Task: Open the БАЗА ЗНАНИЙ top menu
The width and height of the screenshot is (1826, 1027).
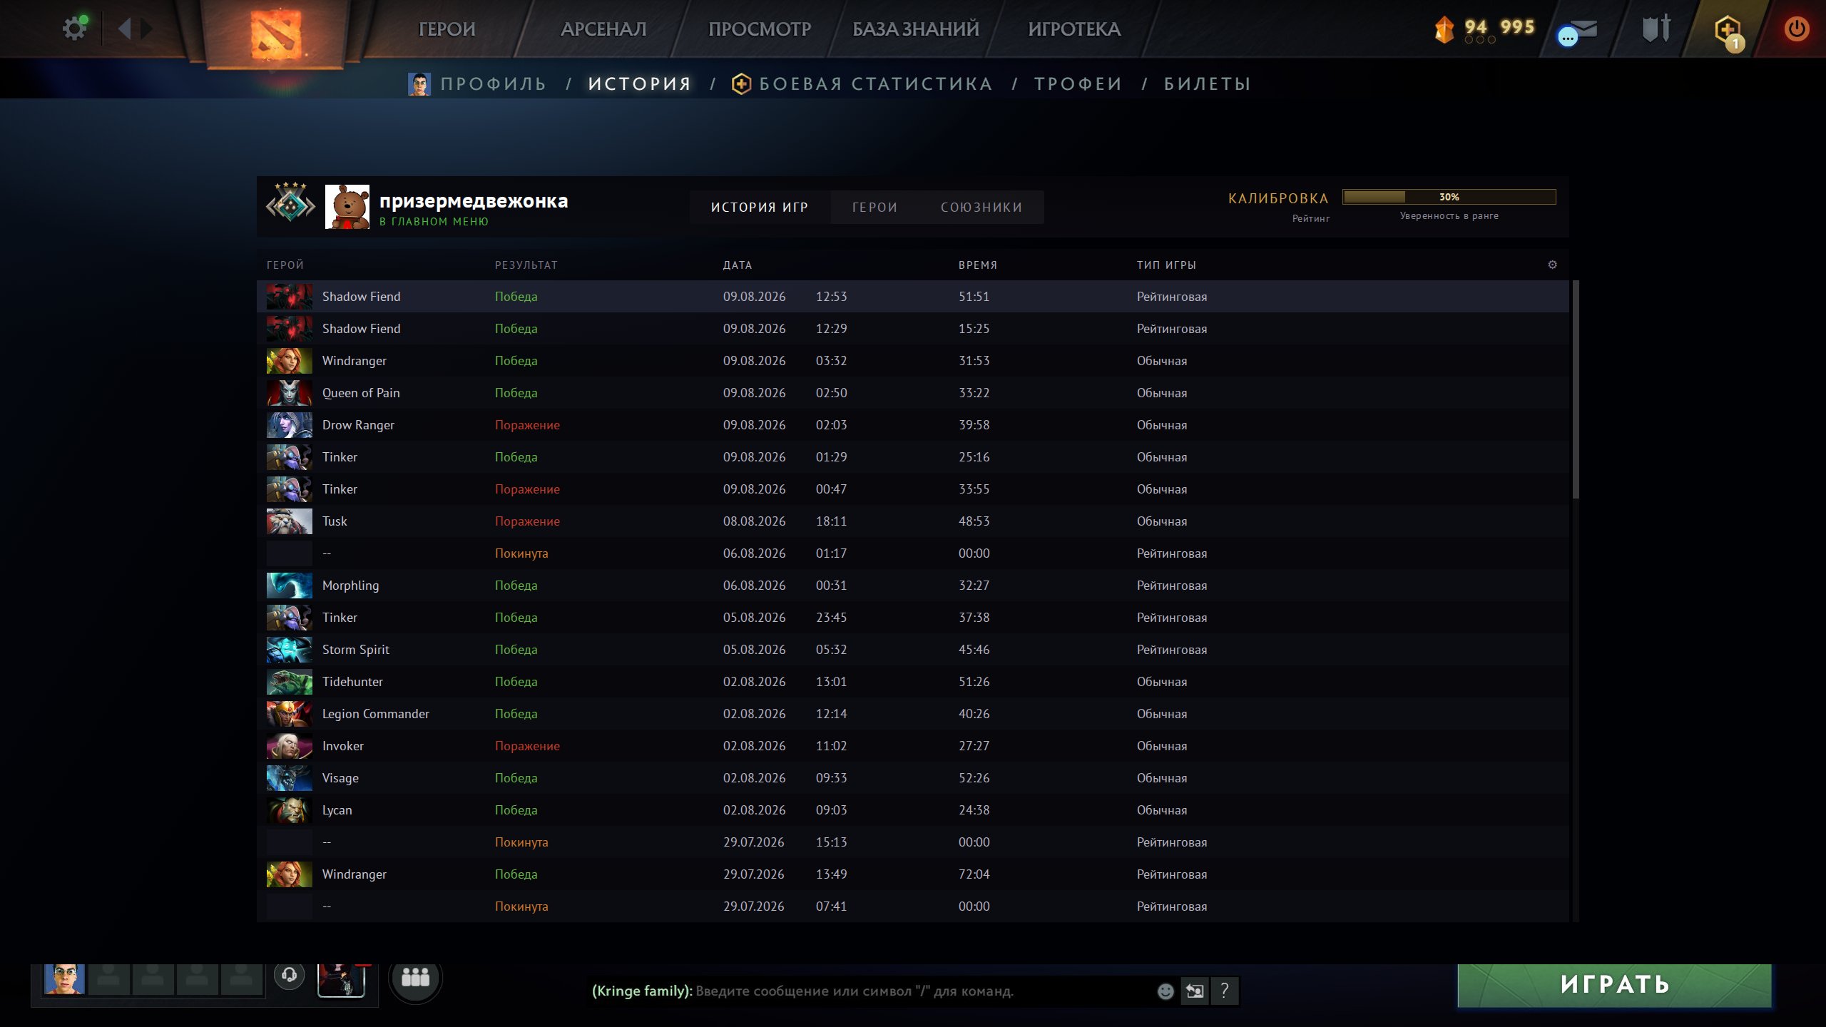Action: pos(916,29)
